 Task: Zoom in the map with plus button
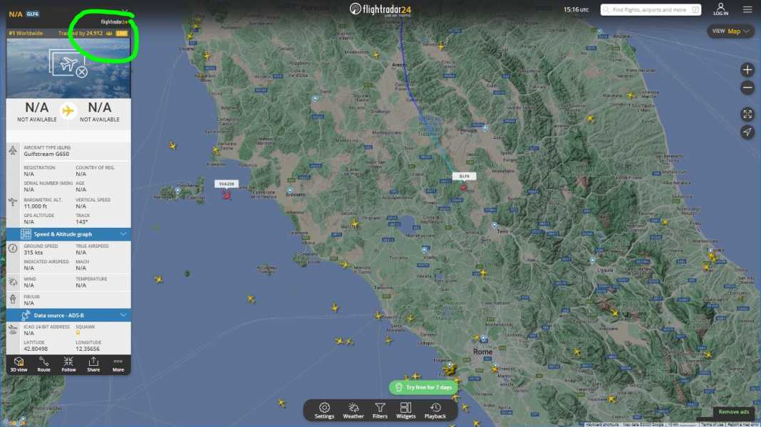pyautogui.click(x=747, y=70)
